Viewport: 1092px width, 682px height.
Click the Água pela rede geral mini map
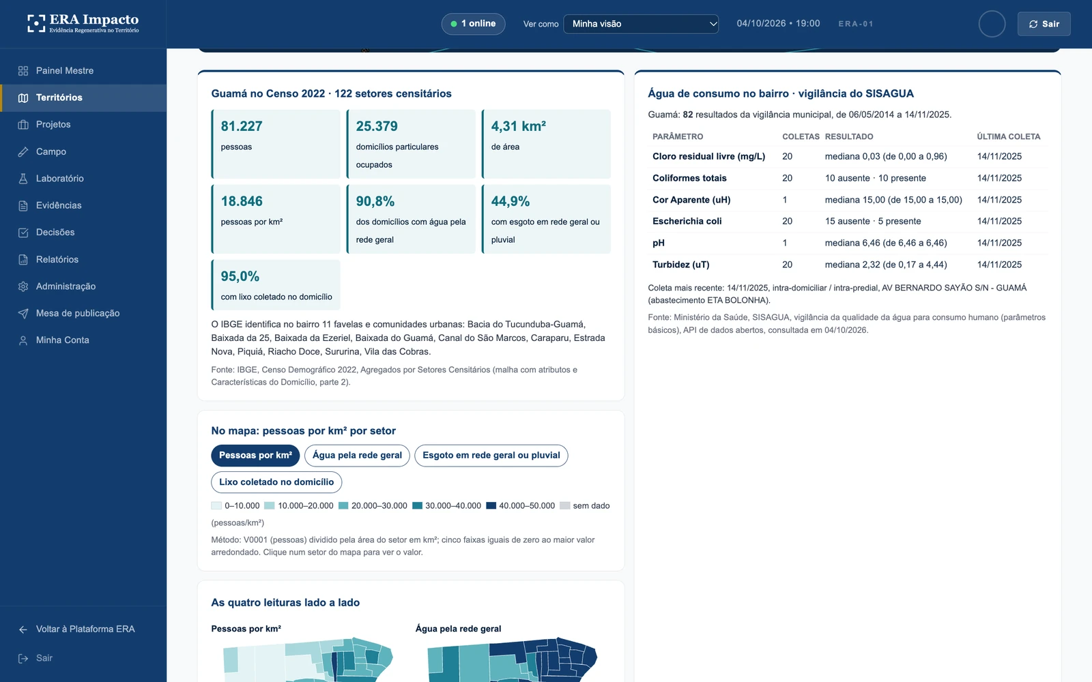(x=513, y=660)
